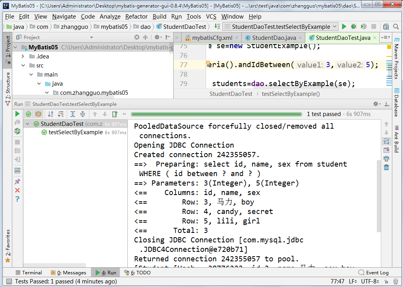The width and height of the screenshot is (403, 287).
Task: Collapse the main folder
Action: point(31,74)
